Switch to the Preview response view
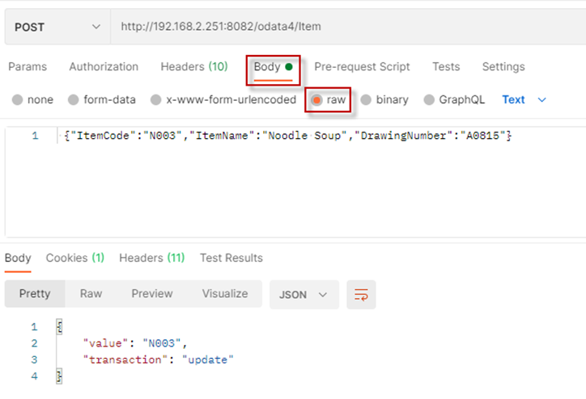586x399 pixels. [151, 294]
